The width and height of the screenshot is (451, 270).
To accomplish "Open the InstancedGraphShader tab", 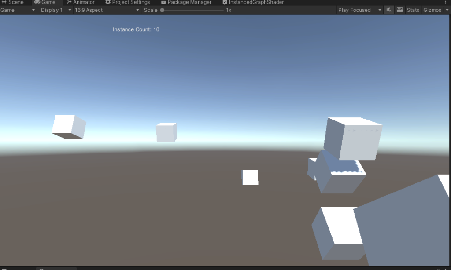I will click(x=253, y=2).
